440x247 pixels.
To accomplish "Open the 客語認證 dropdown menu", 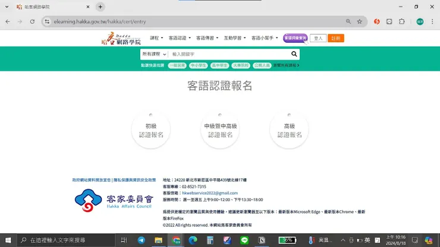I will pos(180,38).
